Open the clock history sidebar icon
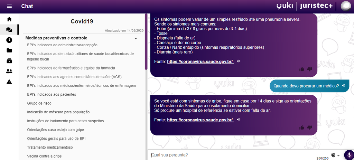Screen dimensions: 354x160 (9, 40)
